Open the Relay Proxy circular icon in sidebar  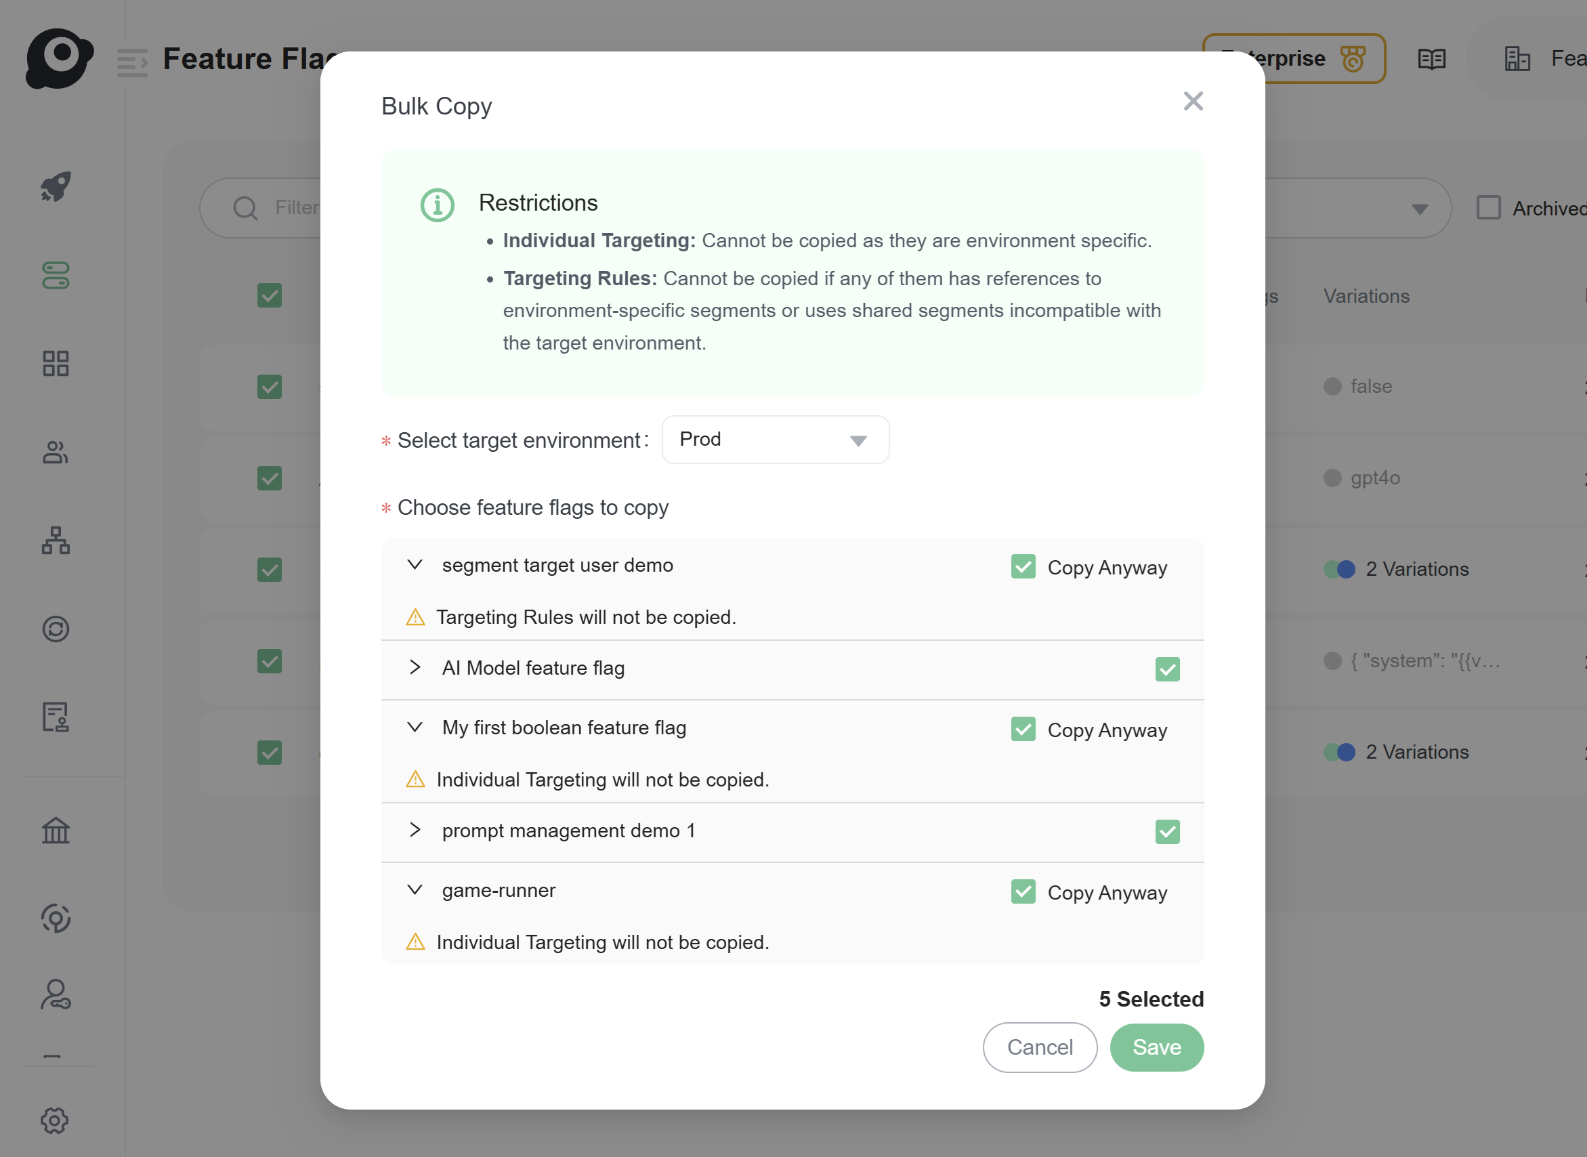tap(56, 918)
